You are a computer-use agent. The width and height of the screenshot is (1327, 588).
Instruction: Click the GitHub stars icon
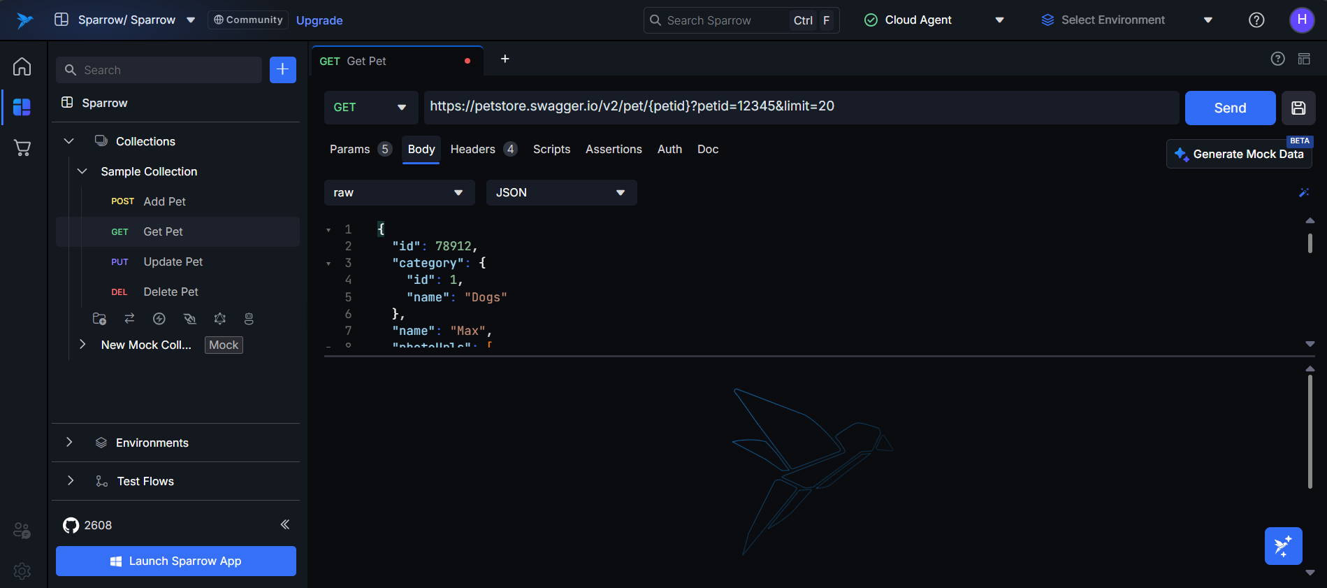(71, 525)
